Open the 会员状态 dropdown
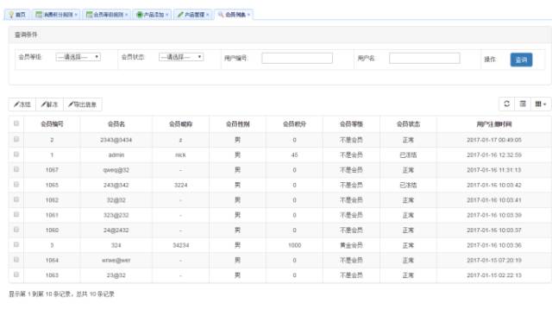Viewport: 552px width, 316px height. 181,57
